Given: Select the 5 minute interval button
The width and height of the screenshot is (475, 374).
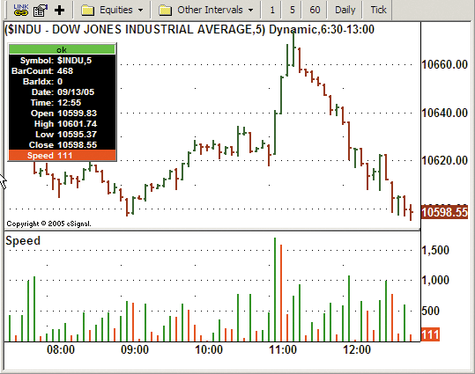Looking at the screenshot, I should [x=292, y=10].
